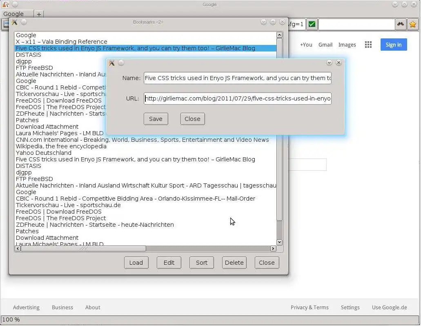Open the About footer link

point(93,308)
